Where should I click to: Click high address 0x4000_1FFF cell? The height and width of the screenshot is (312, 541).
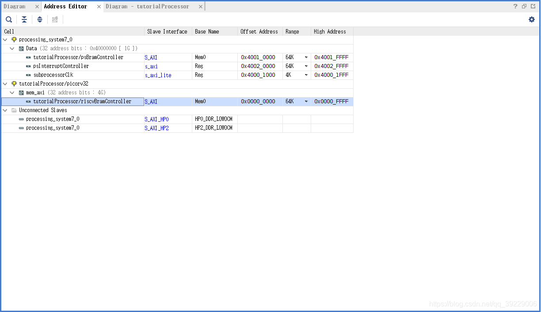coord(332,75)
